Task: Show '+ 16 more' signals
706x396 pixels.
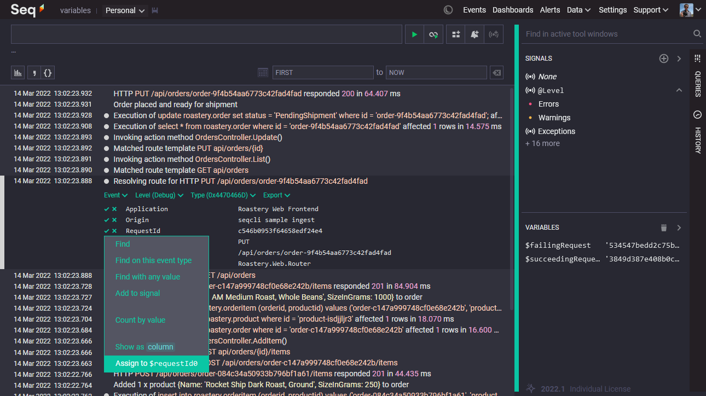Action: click(542, 143)
